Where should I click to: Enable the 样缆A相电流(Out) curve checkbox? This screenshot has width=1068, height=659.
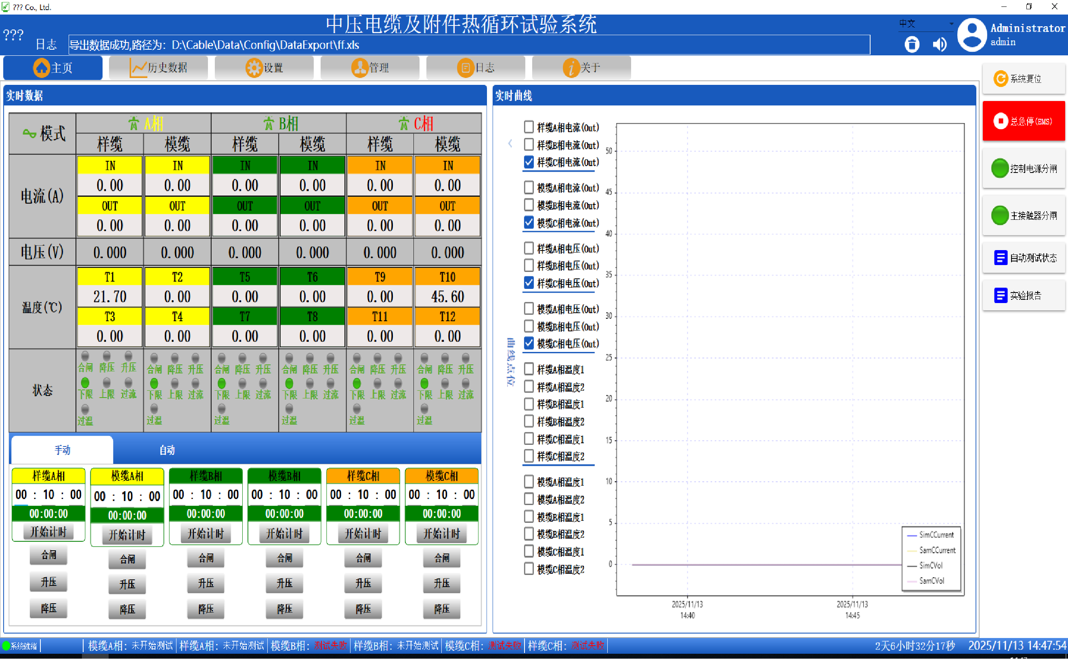coord(528,127)
